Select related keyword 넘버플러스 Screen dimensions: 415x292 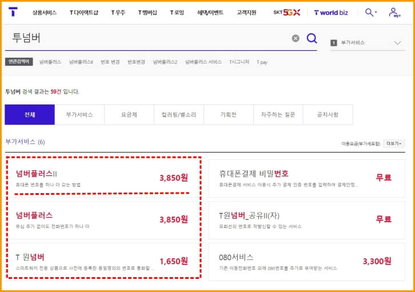tap(50, 62)
